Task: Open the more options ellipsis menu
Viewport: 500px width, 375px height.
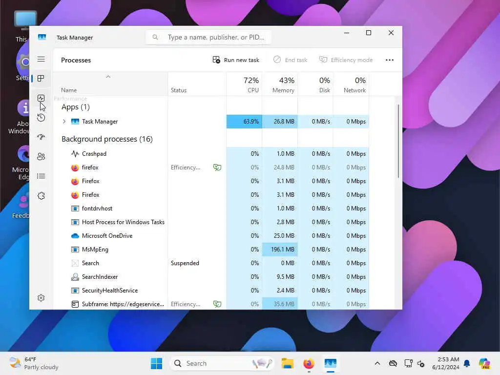Action: [x=389, y=60]
